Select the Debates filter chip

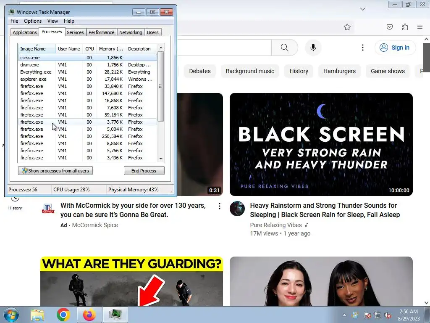(x=199, y=71)
